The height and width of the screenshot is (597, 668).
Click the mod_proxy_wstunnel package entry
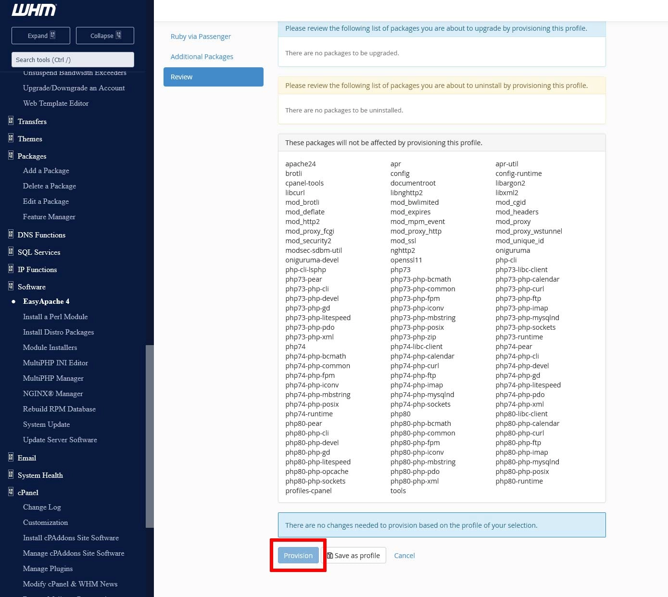tap(529, 231)
